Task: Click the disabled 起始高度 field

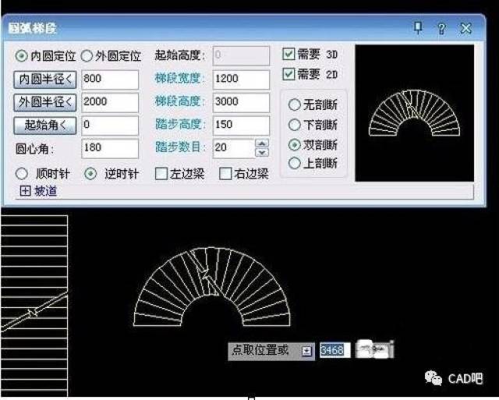Action: (x=241, y=55)
